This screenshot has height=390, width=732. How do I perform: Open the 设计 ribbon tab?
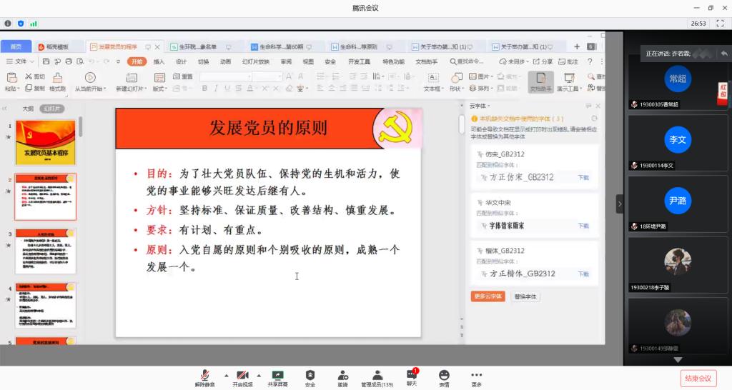coord(181,61)
